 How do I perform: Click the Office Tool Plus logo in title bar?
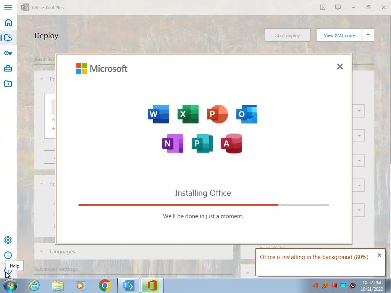tap(25, 8)
